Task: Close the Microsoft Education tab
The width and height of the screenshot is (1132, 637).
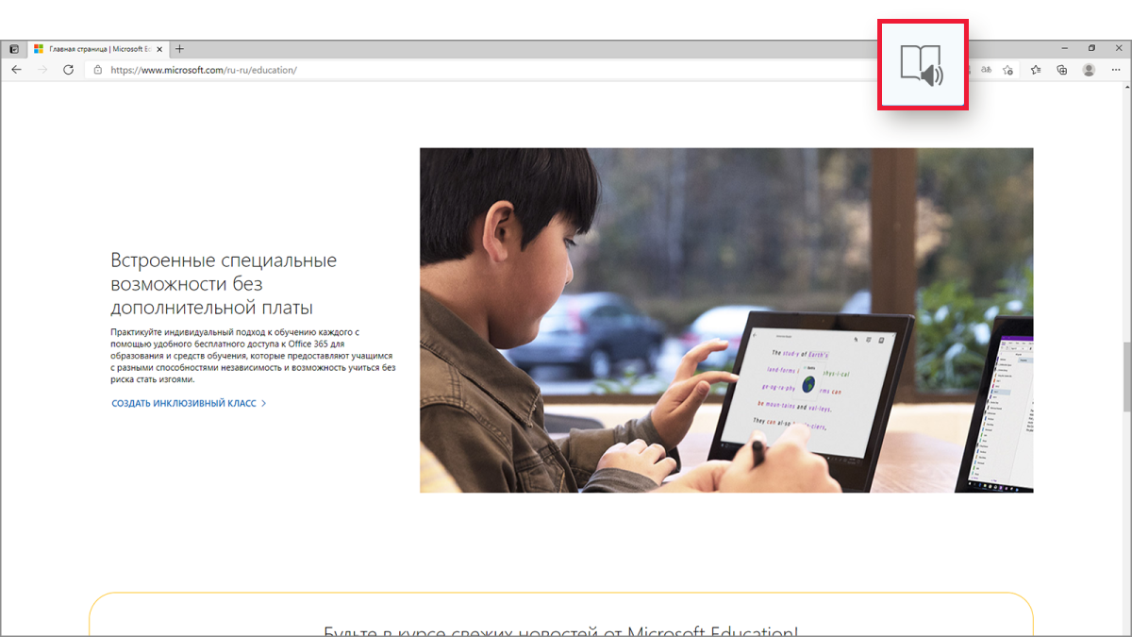Action: (x=161, y=49)
